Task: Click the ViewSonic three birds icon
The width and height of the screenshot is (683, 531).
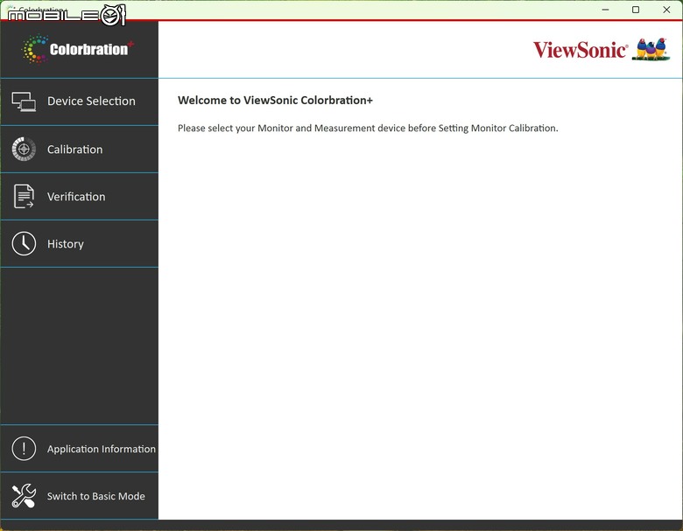Action: click(651, 49)
